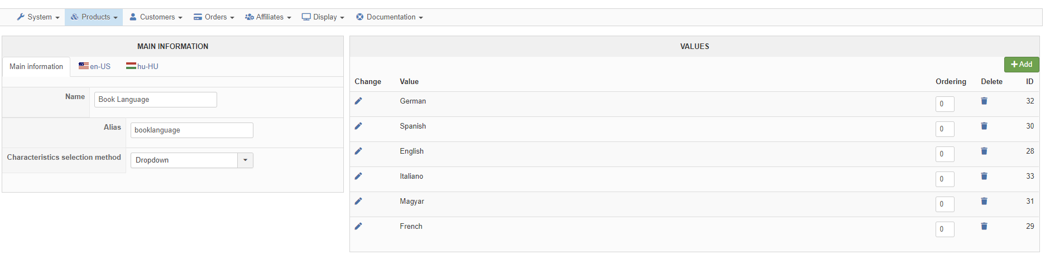Remove the Italiano value via trash icon
Image resolution: width=1050 pixels, height=260 pixels.
point(984,176)
